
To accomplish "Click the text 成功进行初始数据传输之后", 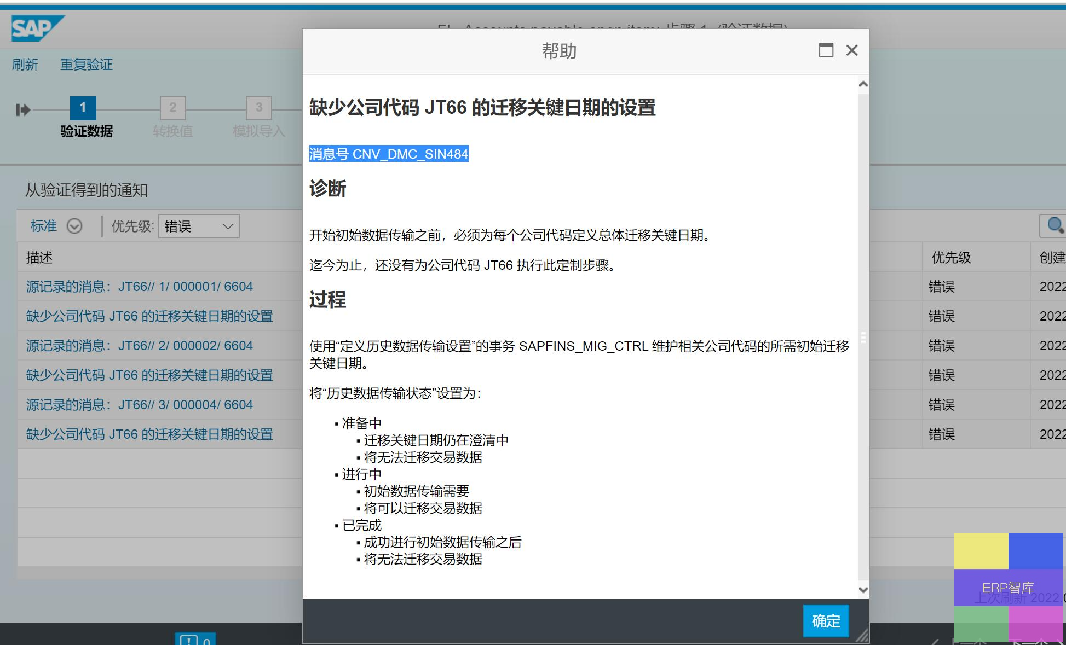I will tap(442, 542).
